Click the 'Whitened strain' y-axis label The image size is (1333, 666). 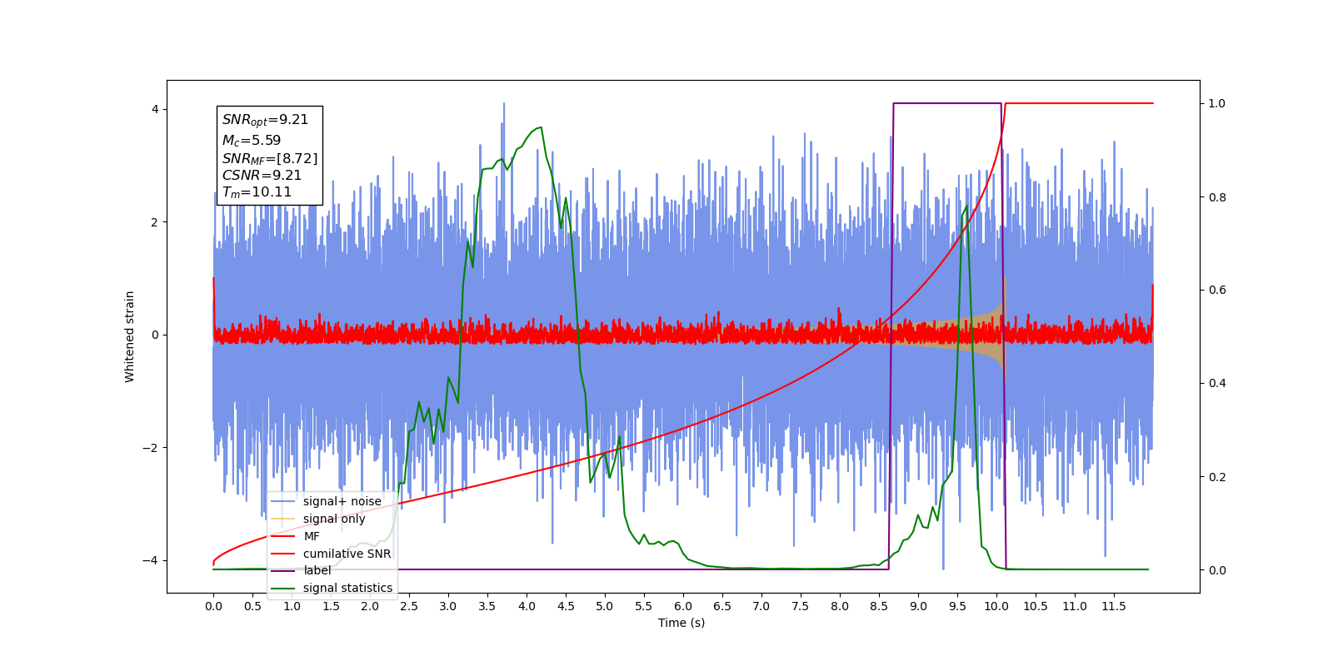coord(130,336)
